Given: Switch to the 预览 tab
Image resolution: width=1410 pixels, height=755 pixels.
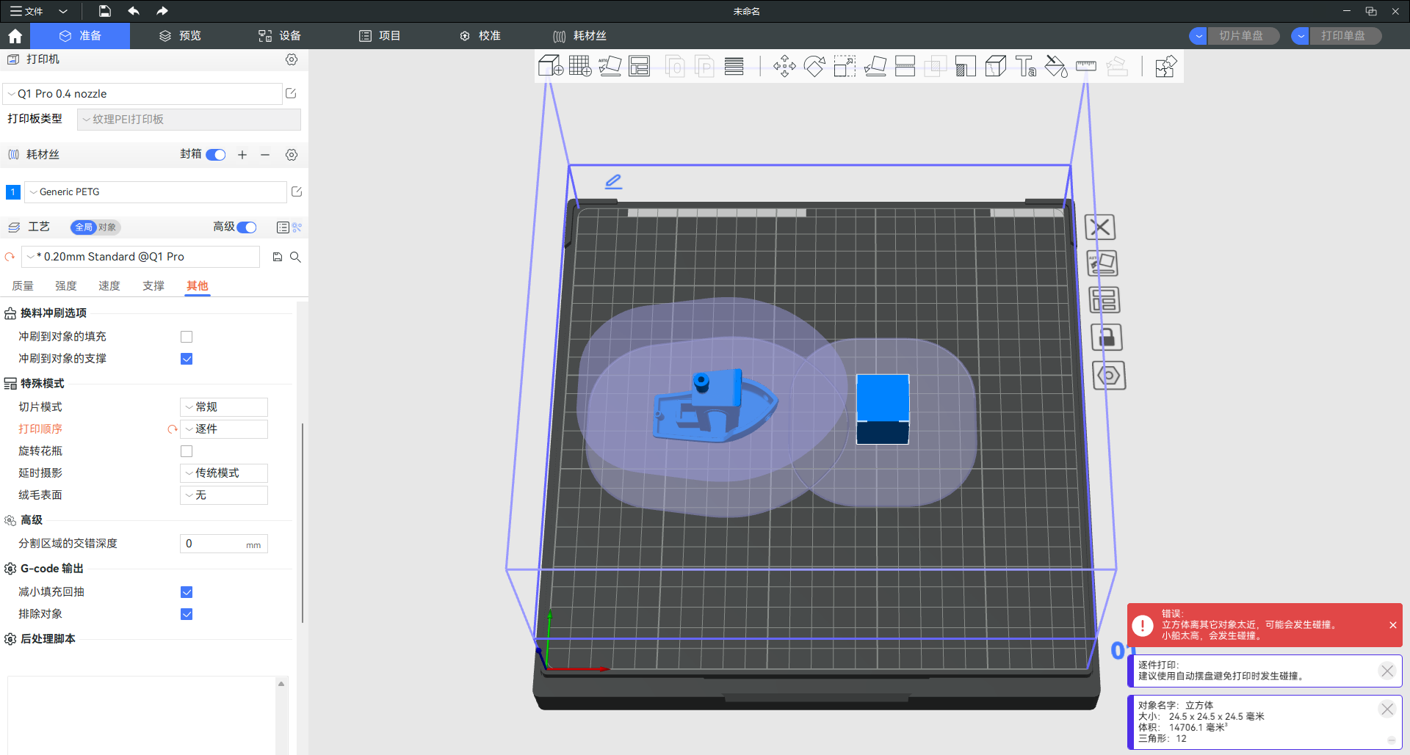Looking at the screenshot, I should tap(181, 36).
